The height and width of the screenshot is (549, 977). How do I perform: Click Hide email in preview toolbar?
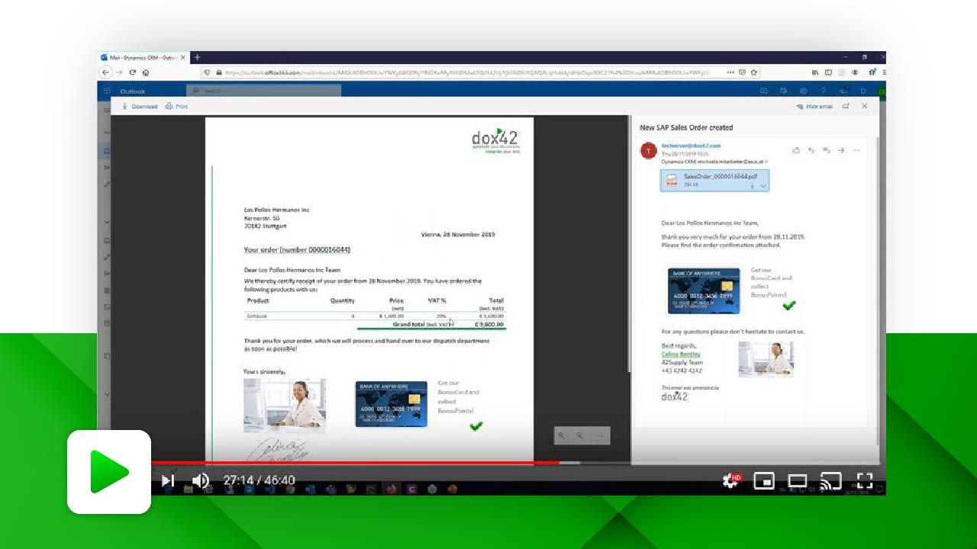[x=814, y=107]
